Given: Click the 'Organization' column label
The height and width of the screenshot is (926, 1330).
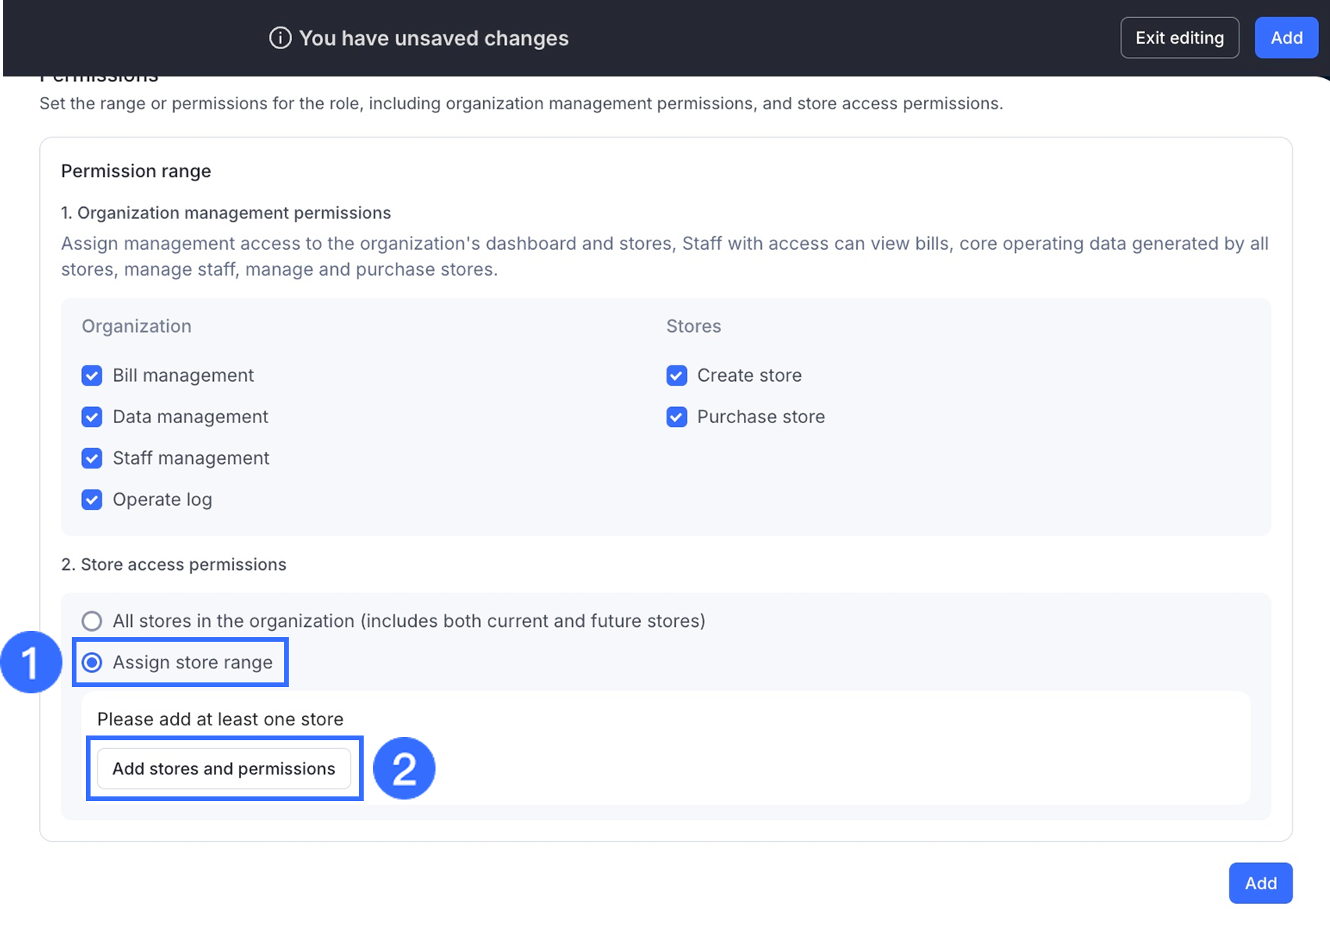Looking at the screenshot, I should tap(137, 326).
